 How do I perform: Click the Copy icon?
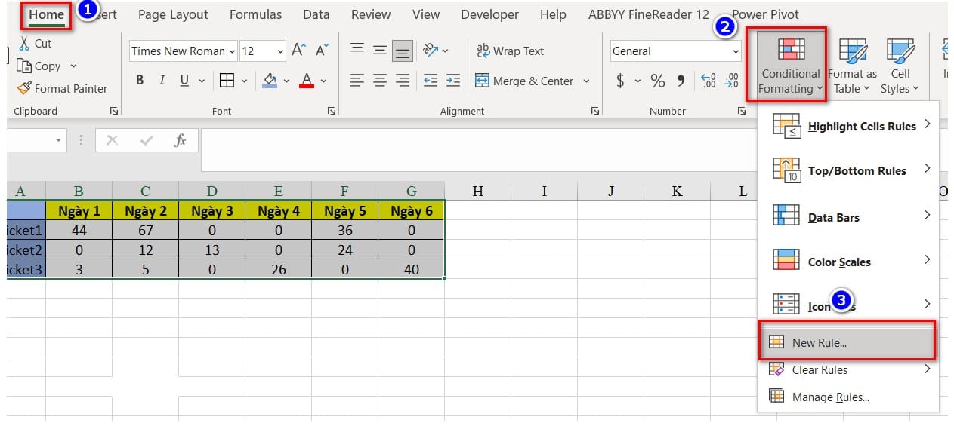coord(24,66)
